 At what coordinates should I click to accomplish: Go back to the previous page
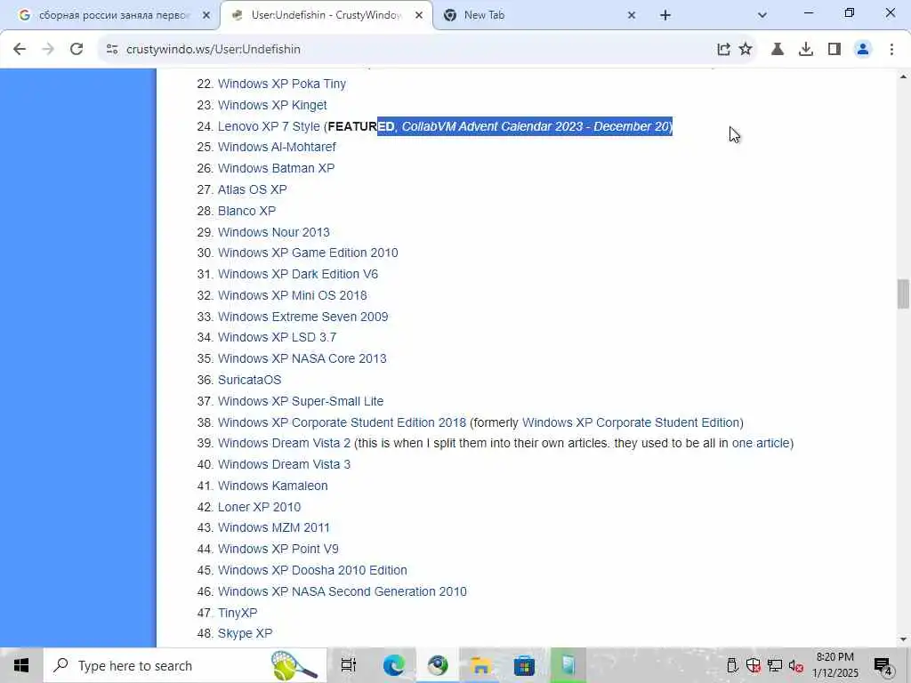click(x=20, y=50)
